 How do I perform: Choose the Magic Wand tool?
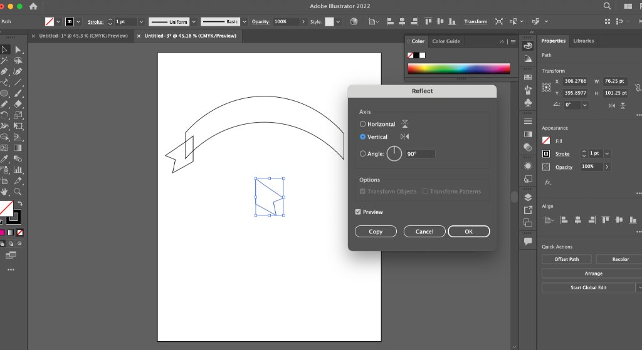point(4,61)
